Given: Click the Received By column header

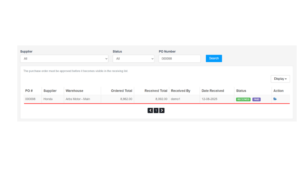Looking at the screenshot, I should coord(181,91).
